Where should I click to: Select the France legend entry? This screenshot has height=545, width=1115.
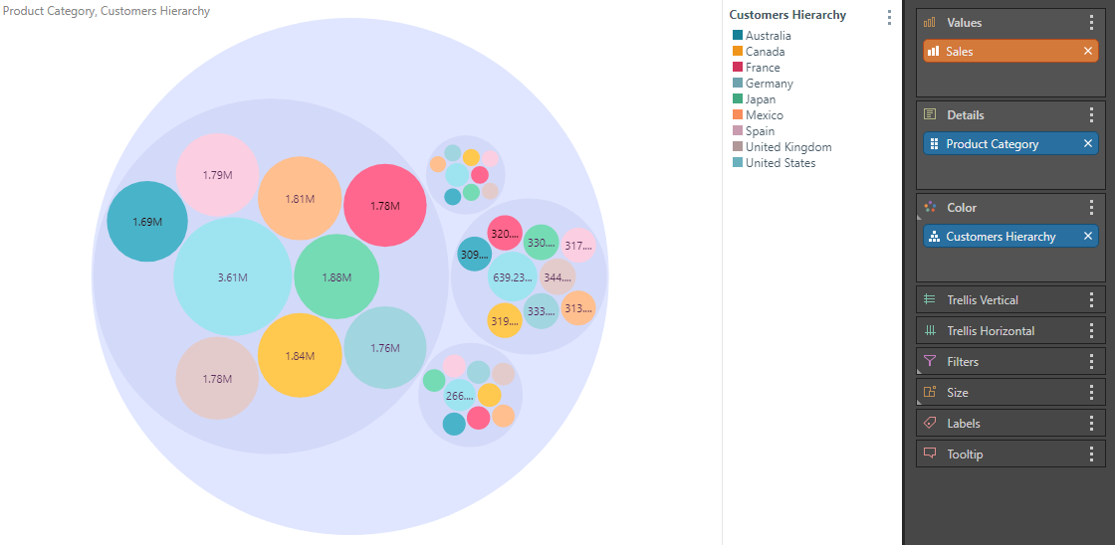tap(763, 68)
